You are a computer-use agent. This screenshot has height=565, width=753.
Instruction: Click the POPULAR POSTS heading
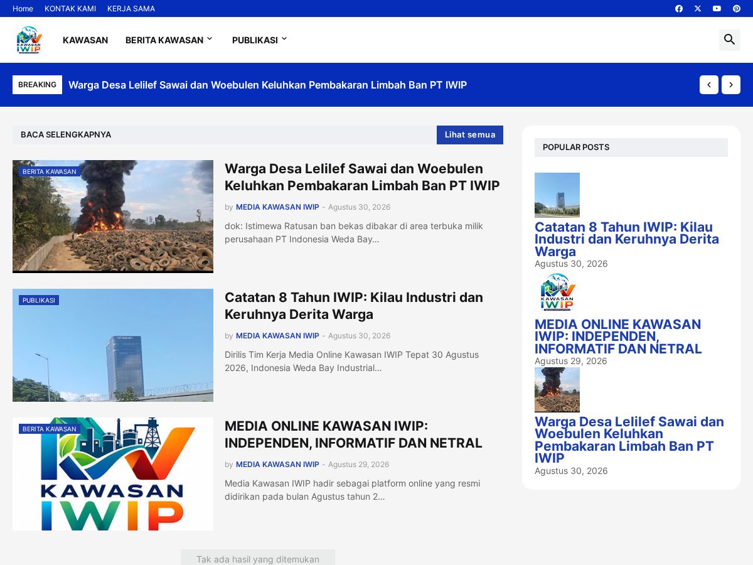click(x=576, y=148)
